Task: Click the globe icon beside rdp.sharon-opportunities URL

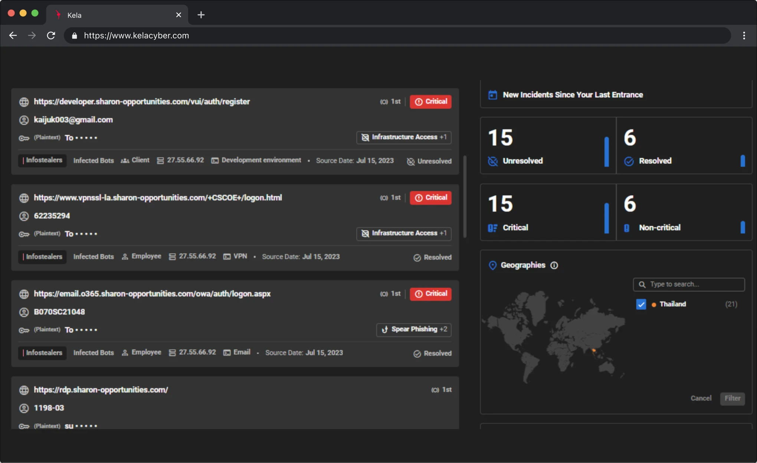Action: [24, 390]
